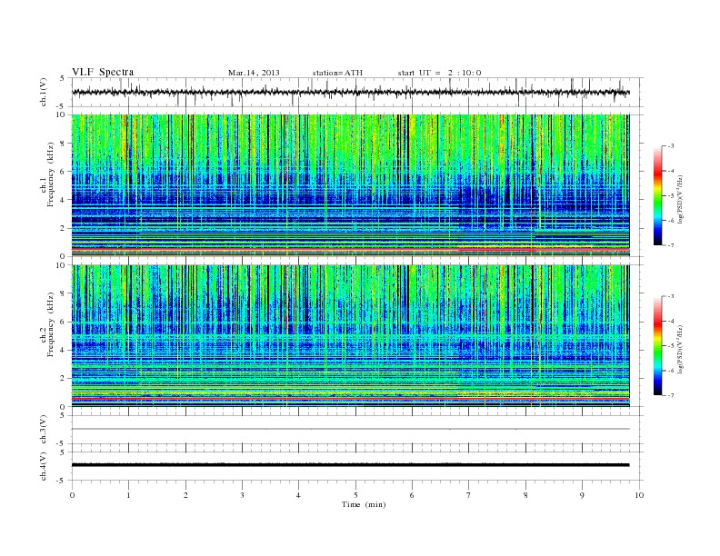Click the "8" kHz tick of ch.2 spectrogram
The width and height of the screenshot is (720, 556).
(64, 293)
